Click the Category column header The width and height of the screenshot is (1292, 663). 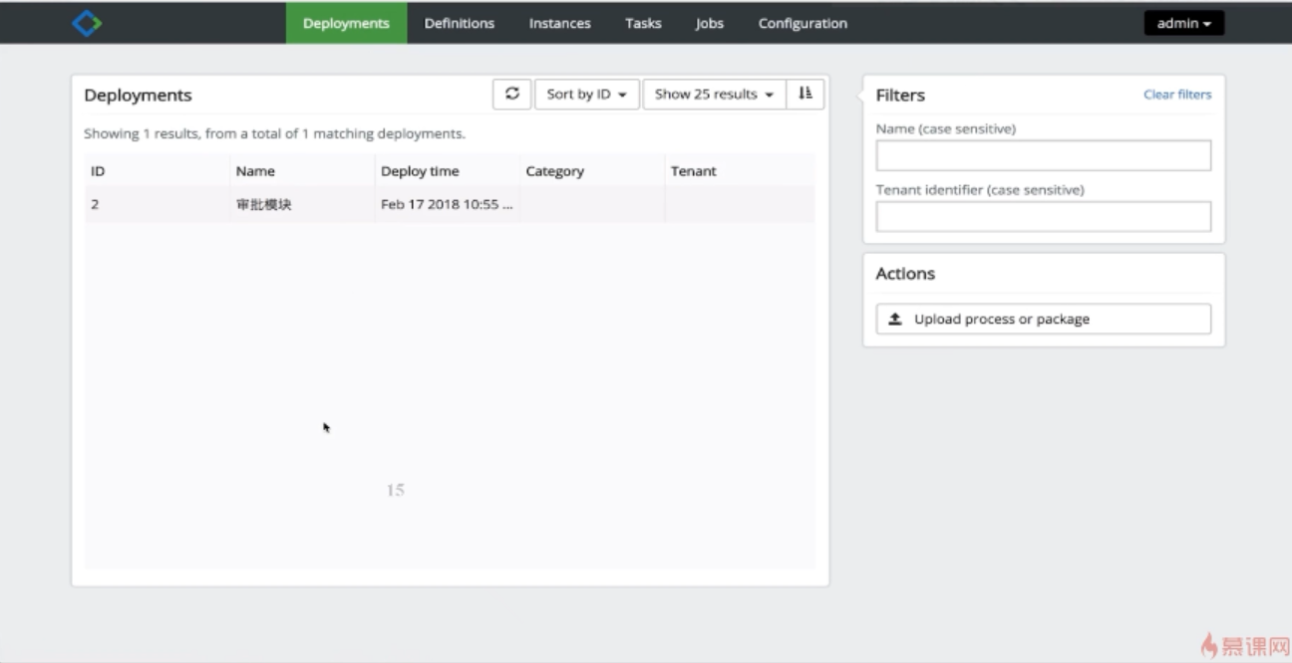pos(592,171)
